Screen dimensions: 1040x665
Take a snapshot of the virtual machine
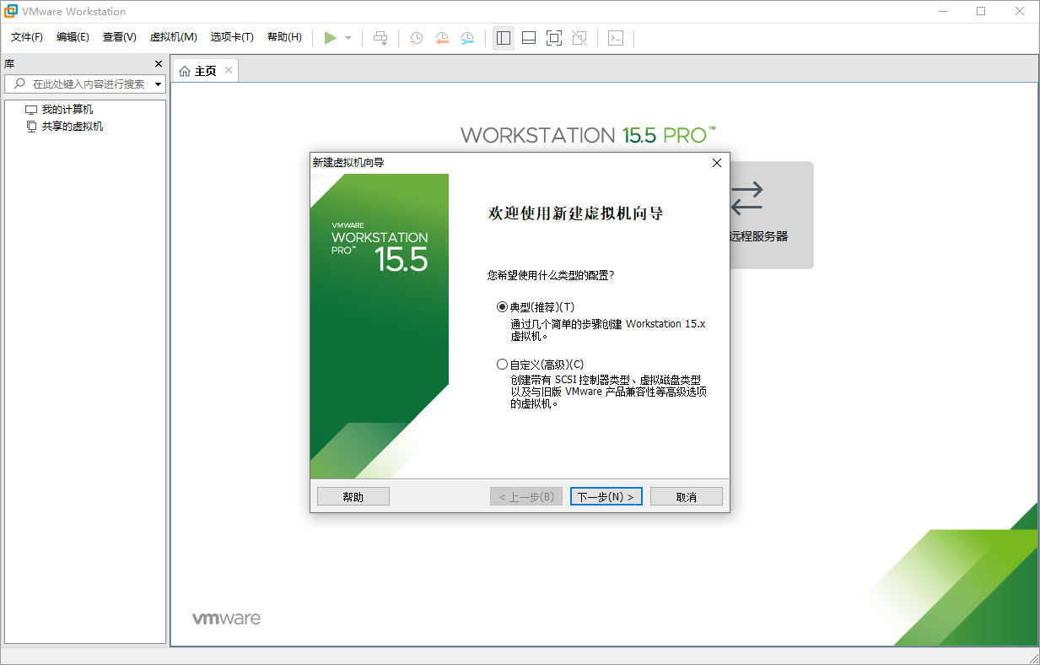416,37
